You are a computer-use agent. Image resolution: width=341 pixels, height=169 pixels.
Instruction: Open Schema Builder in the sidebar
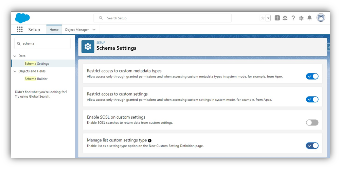click(36, 79)
